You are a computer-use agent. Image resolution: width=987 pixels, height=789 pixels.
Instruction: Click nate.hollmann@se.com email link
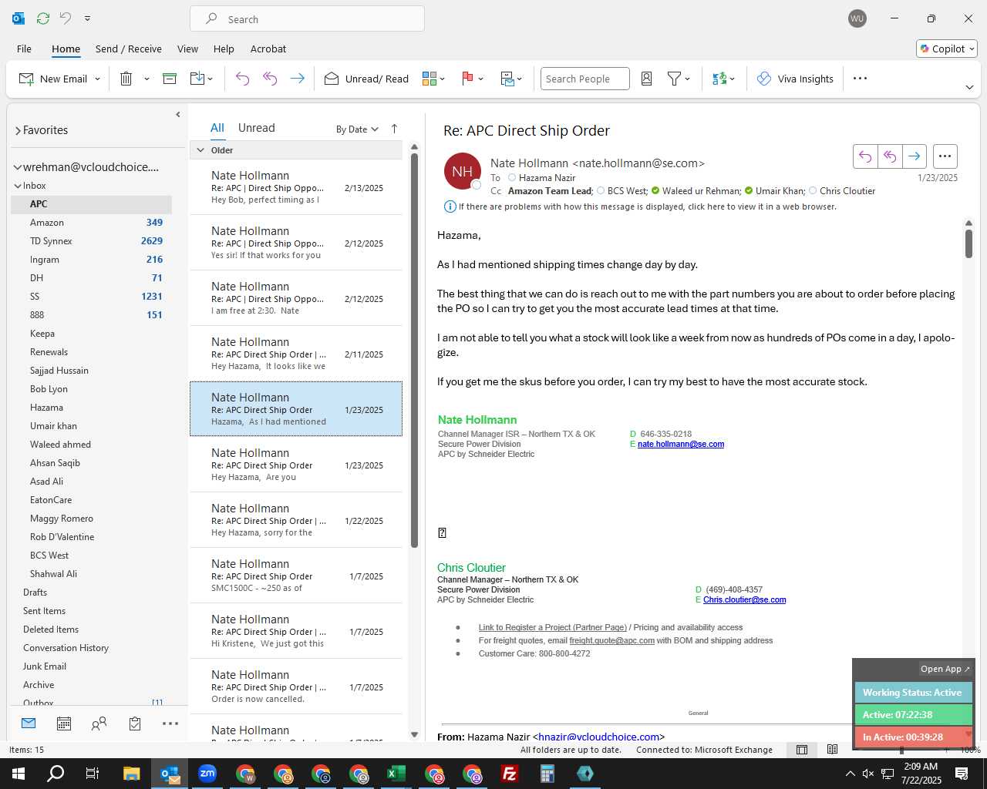(x=681, y=445)
